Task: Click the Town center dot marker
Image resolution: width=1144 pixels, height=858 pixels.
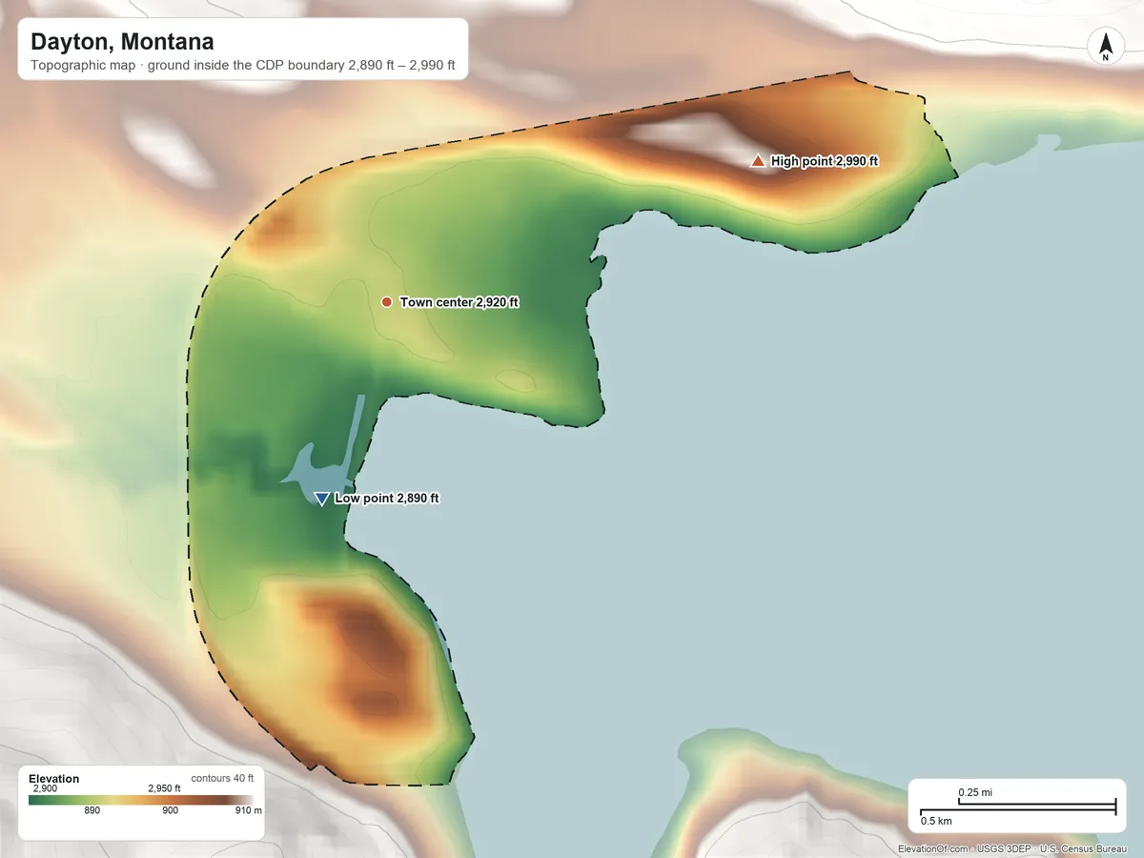Action: (x=386, y=302)
